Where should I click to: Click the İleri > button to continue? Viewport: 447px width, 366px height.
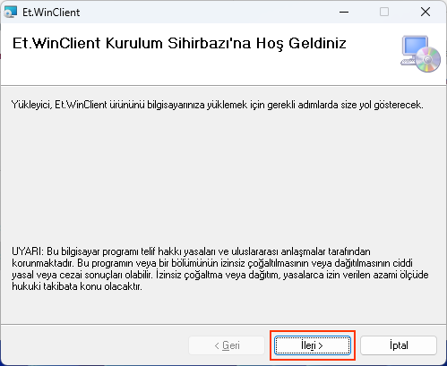click(x=313, y=345)
